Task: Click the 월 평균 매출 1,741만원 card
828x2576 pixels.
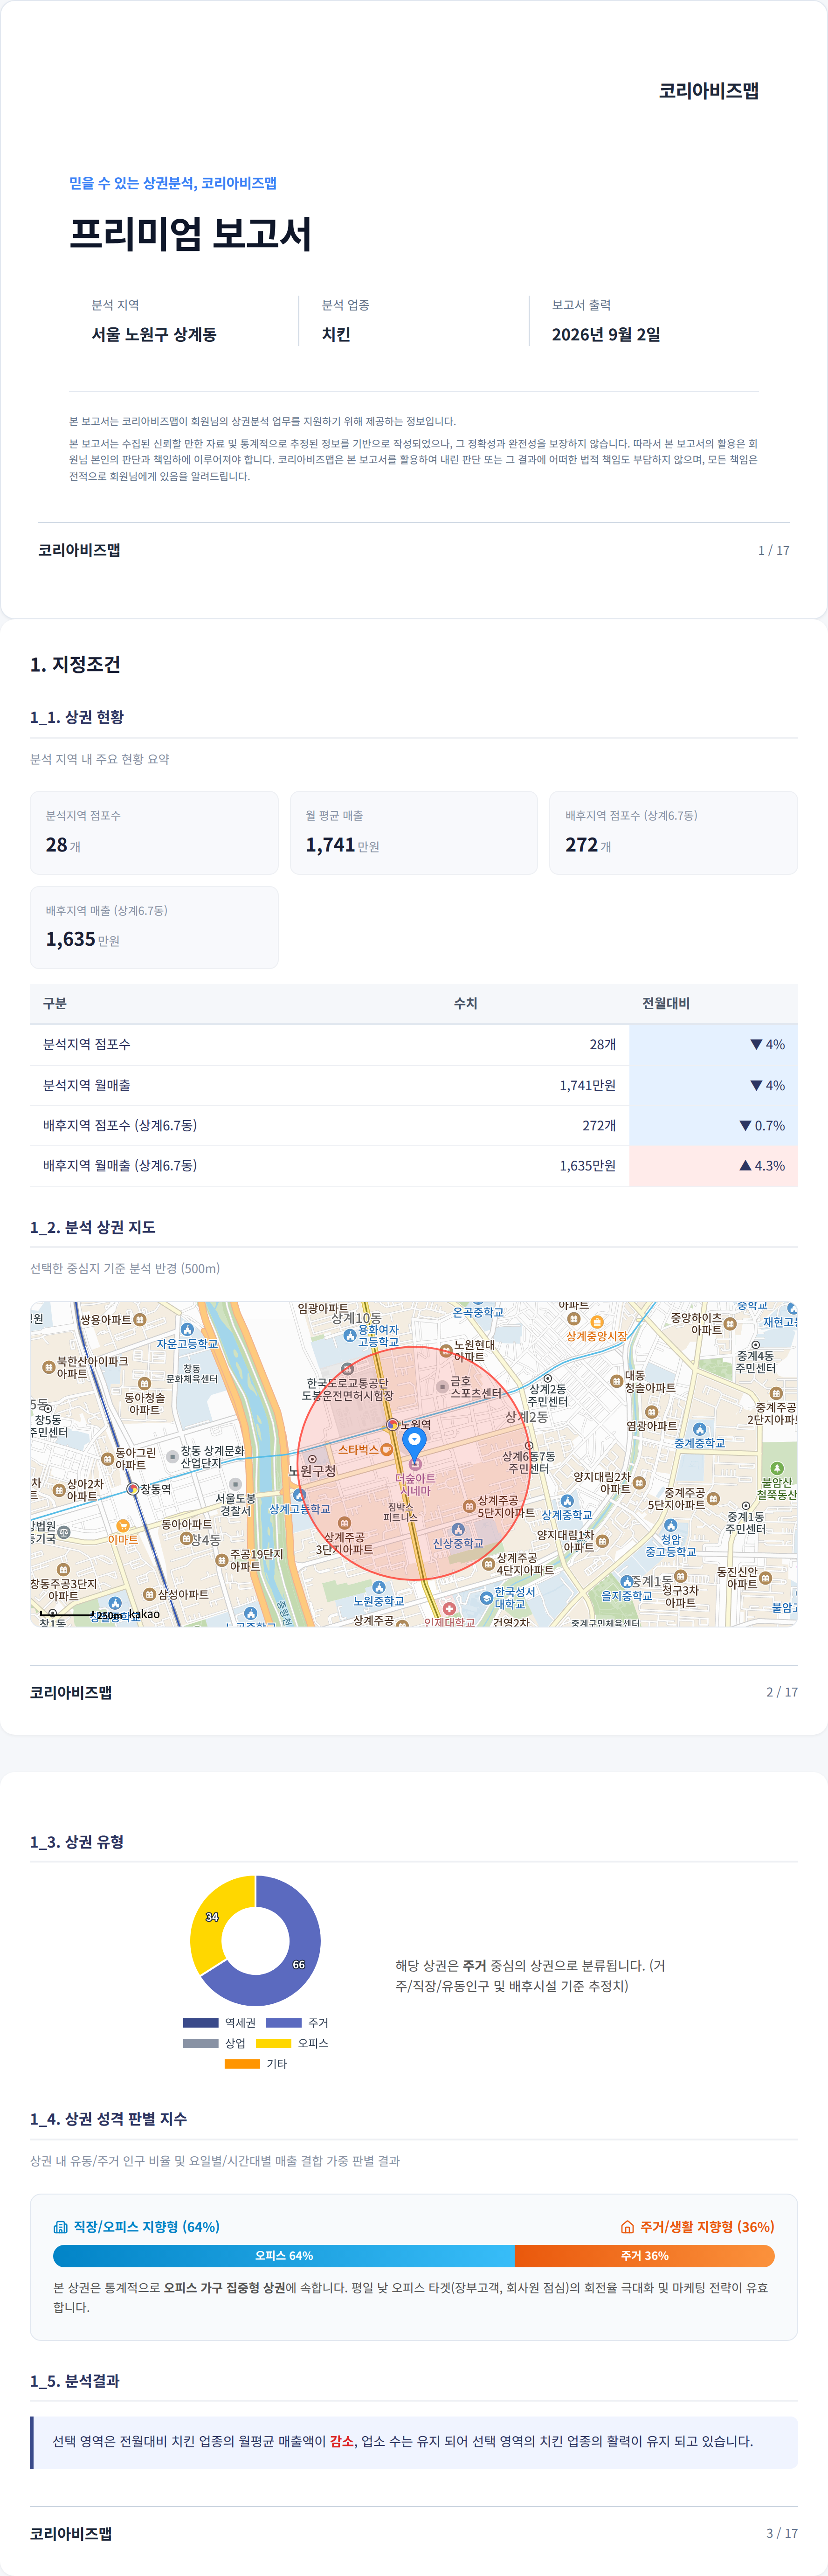Action: tap(414, 833)
